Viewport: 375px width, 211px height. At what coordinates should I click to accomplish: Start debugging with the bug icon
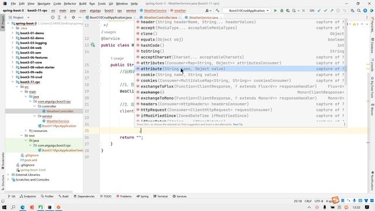(x=281, y=11)
